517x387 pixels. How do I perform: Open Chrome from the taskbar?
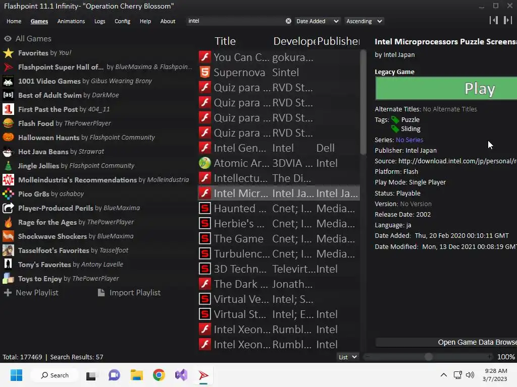click(159, 375)
